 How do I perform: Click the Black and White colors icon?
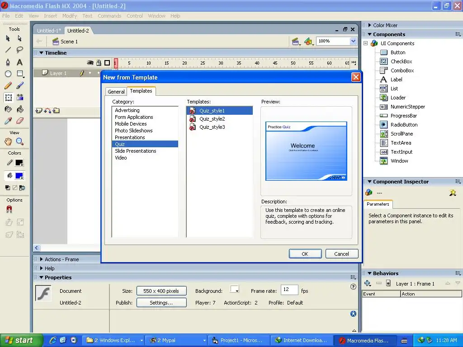[8, 188]
